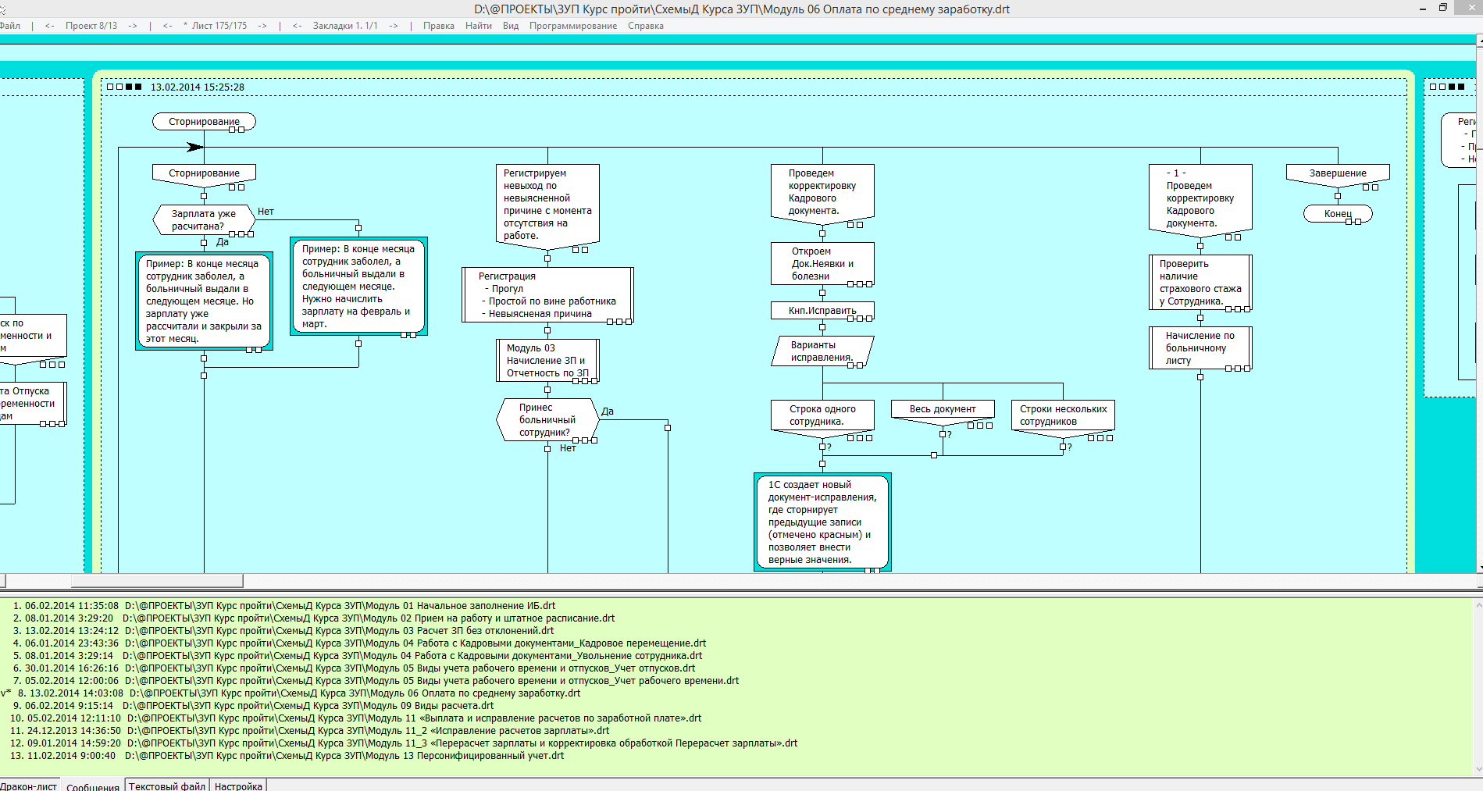Open the Файл menu
The image size is (1483, 791).
coord(10,26)
